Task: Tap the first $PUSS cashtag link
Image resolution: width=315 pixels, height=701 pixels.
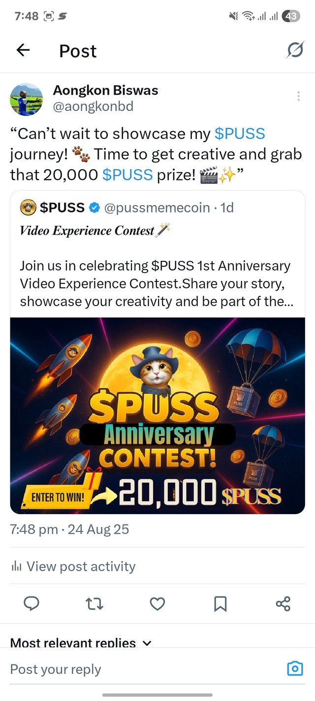Action: point(240,134)
